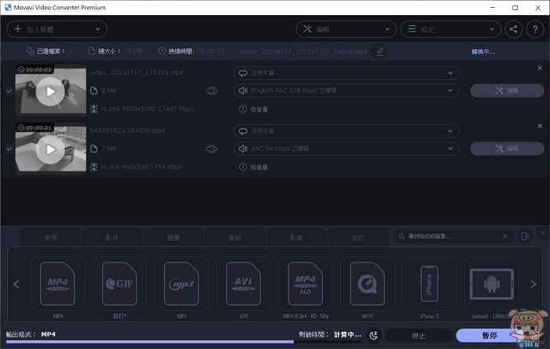
Task: Click the detect device icon button
Action: click(x=525, y=237)
